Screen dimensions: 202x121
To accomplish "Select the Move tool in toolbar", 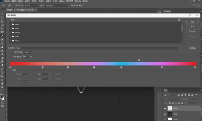I will pyautogui.click(x=2, y=14).
